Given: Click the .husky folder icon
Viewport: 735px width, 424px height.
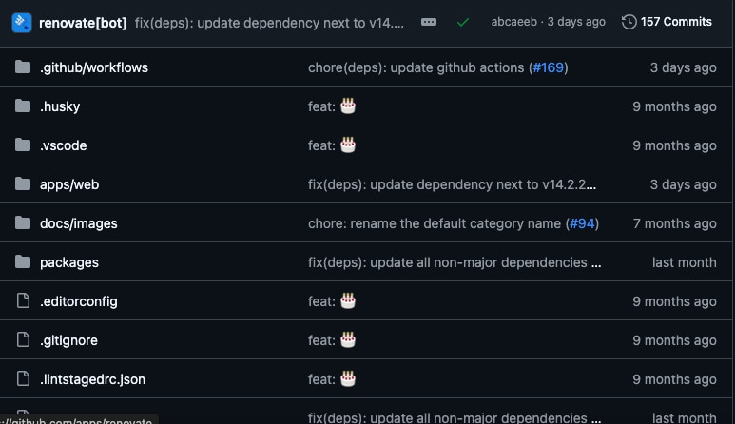Looking at the screenshot, I should tap(23, 106).
